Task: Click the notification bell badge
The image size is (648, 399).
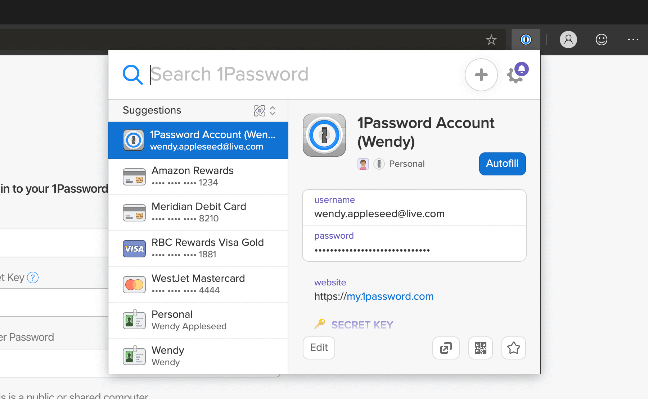Action: pyautogui.click(x=522, y=69)
